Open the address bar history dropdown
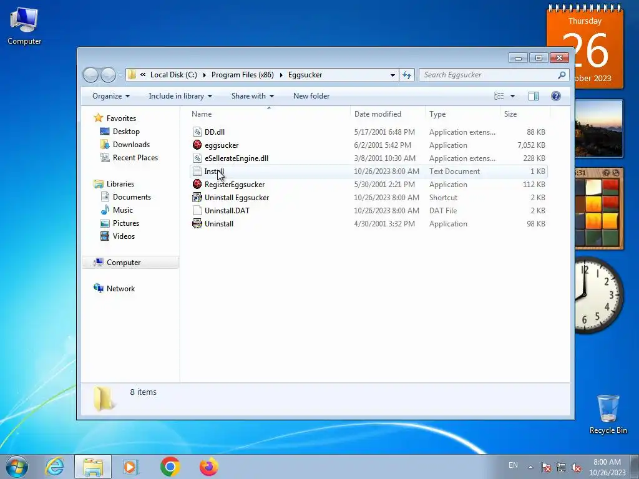 click(393, 75)
